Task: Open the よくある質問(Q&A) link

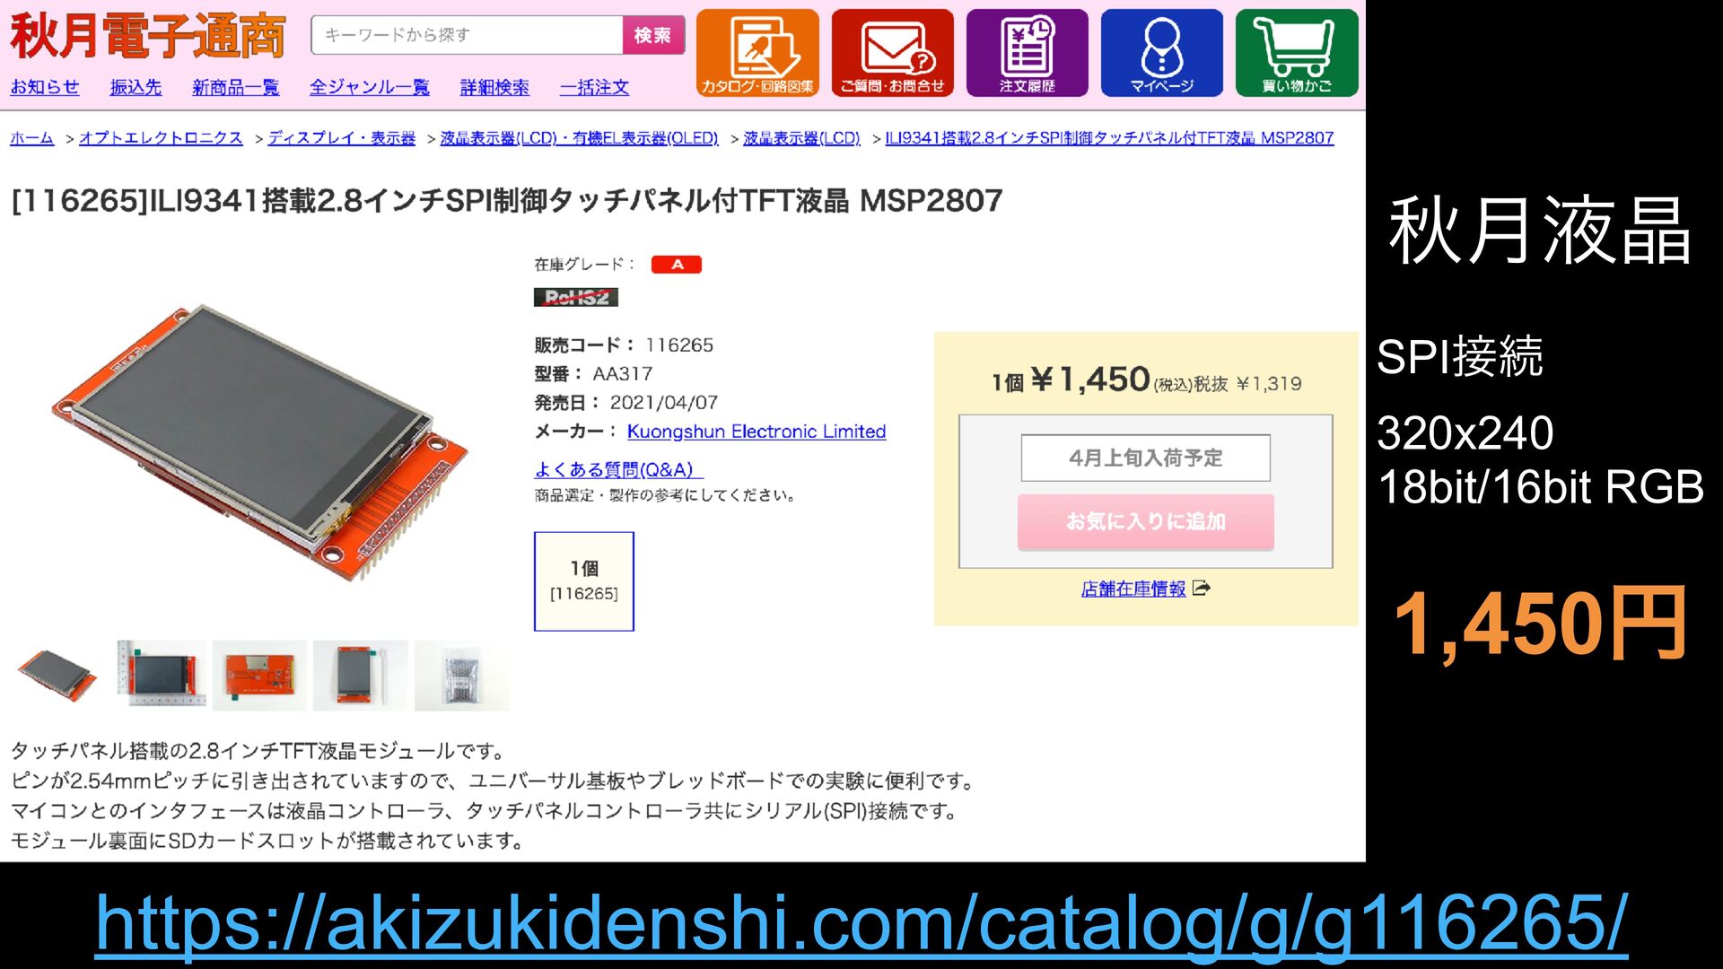Action: click(617, 469)
